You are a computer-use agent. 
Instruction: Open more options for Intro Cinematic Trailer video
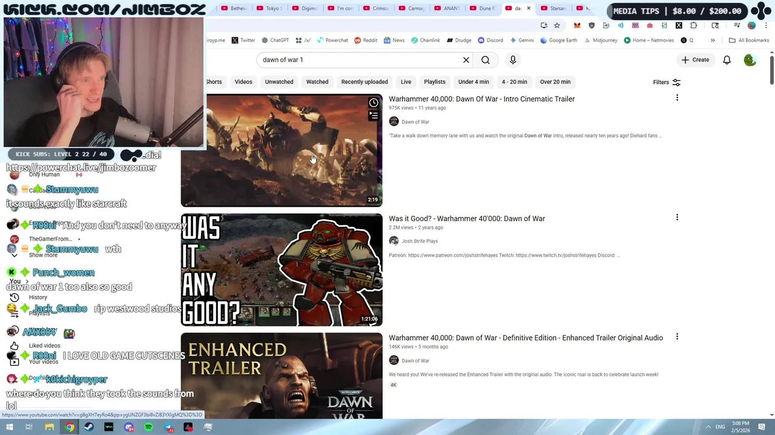point(677,98)
